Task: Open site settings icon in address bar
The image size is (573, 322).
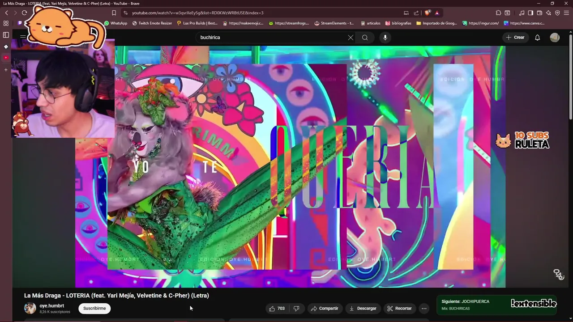Action: point(125,13)
